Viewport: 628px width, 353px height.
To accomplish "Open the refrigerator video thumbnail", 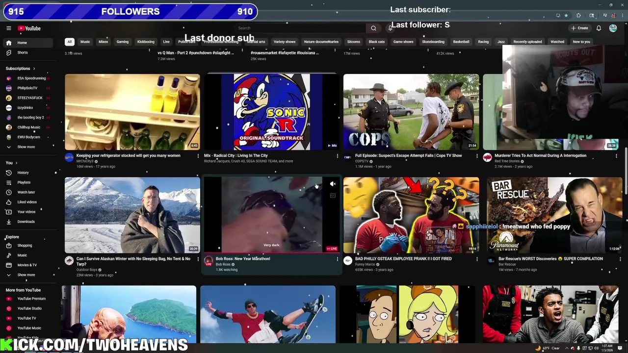I will tap(132, 112).
